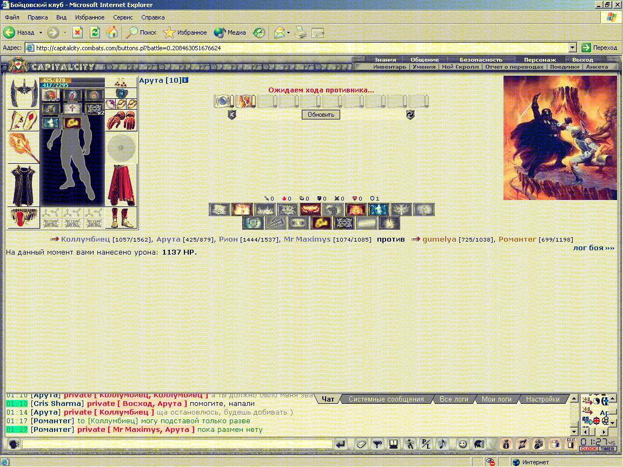Click the bracers equipment slot

tap(23, 121)
